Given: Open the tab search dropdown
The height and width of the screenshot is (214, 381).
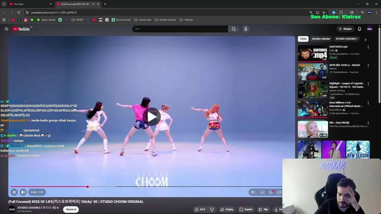Looking at the screenshot, I should tap(4, 4).
